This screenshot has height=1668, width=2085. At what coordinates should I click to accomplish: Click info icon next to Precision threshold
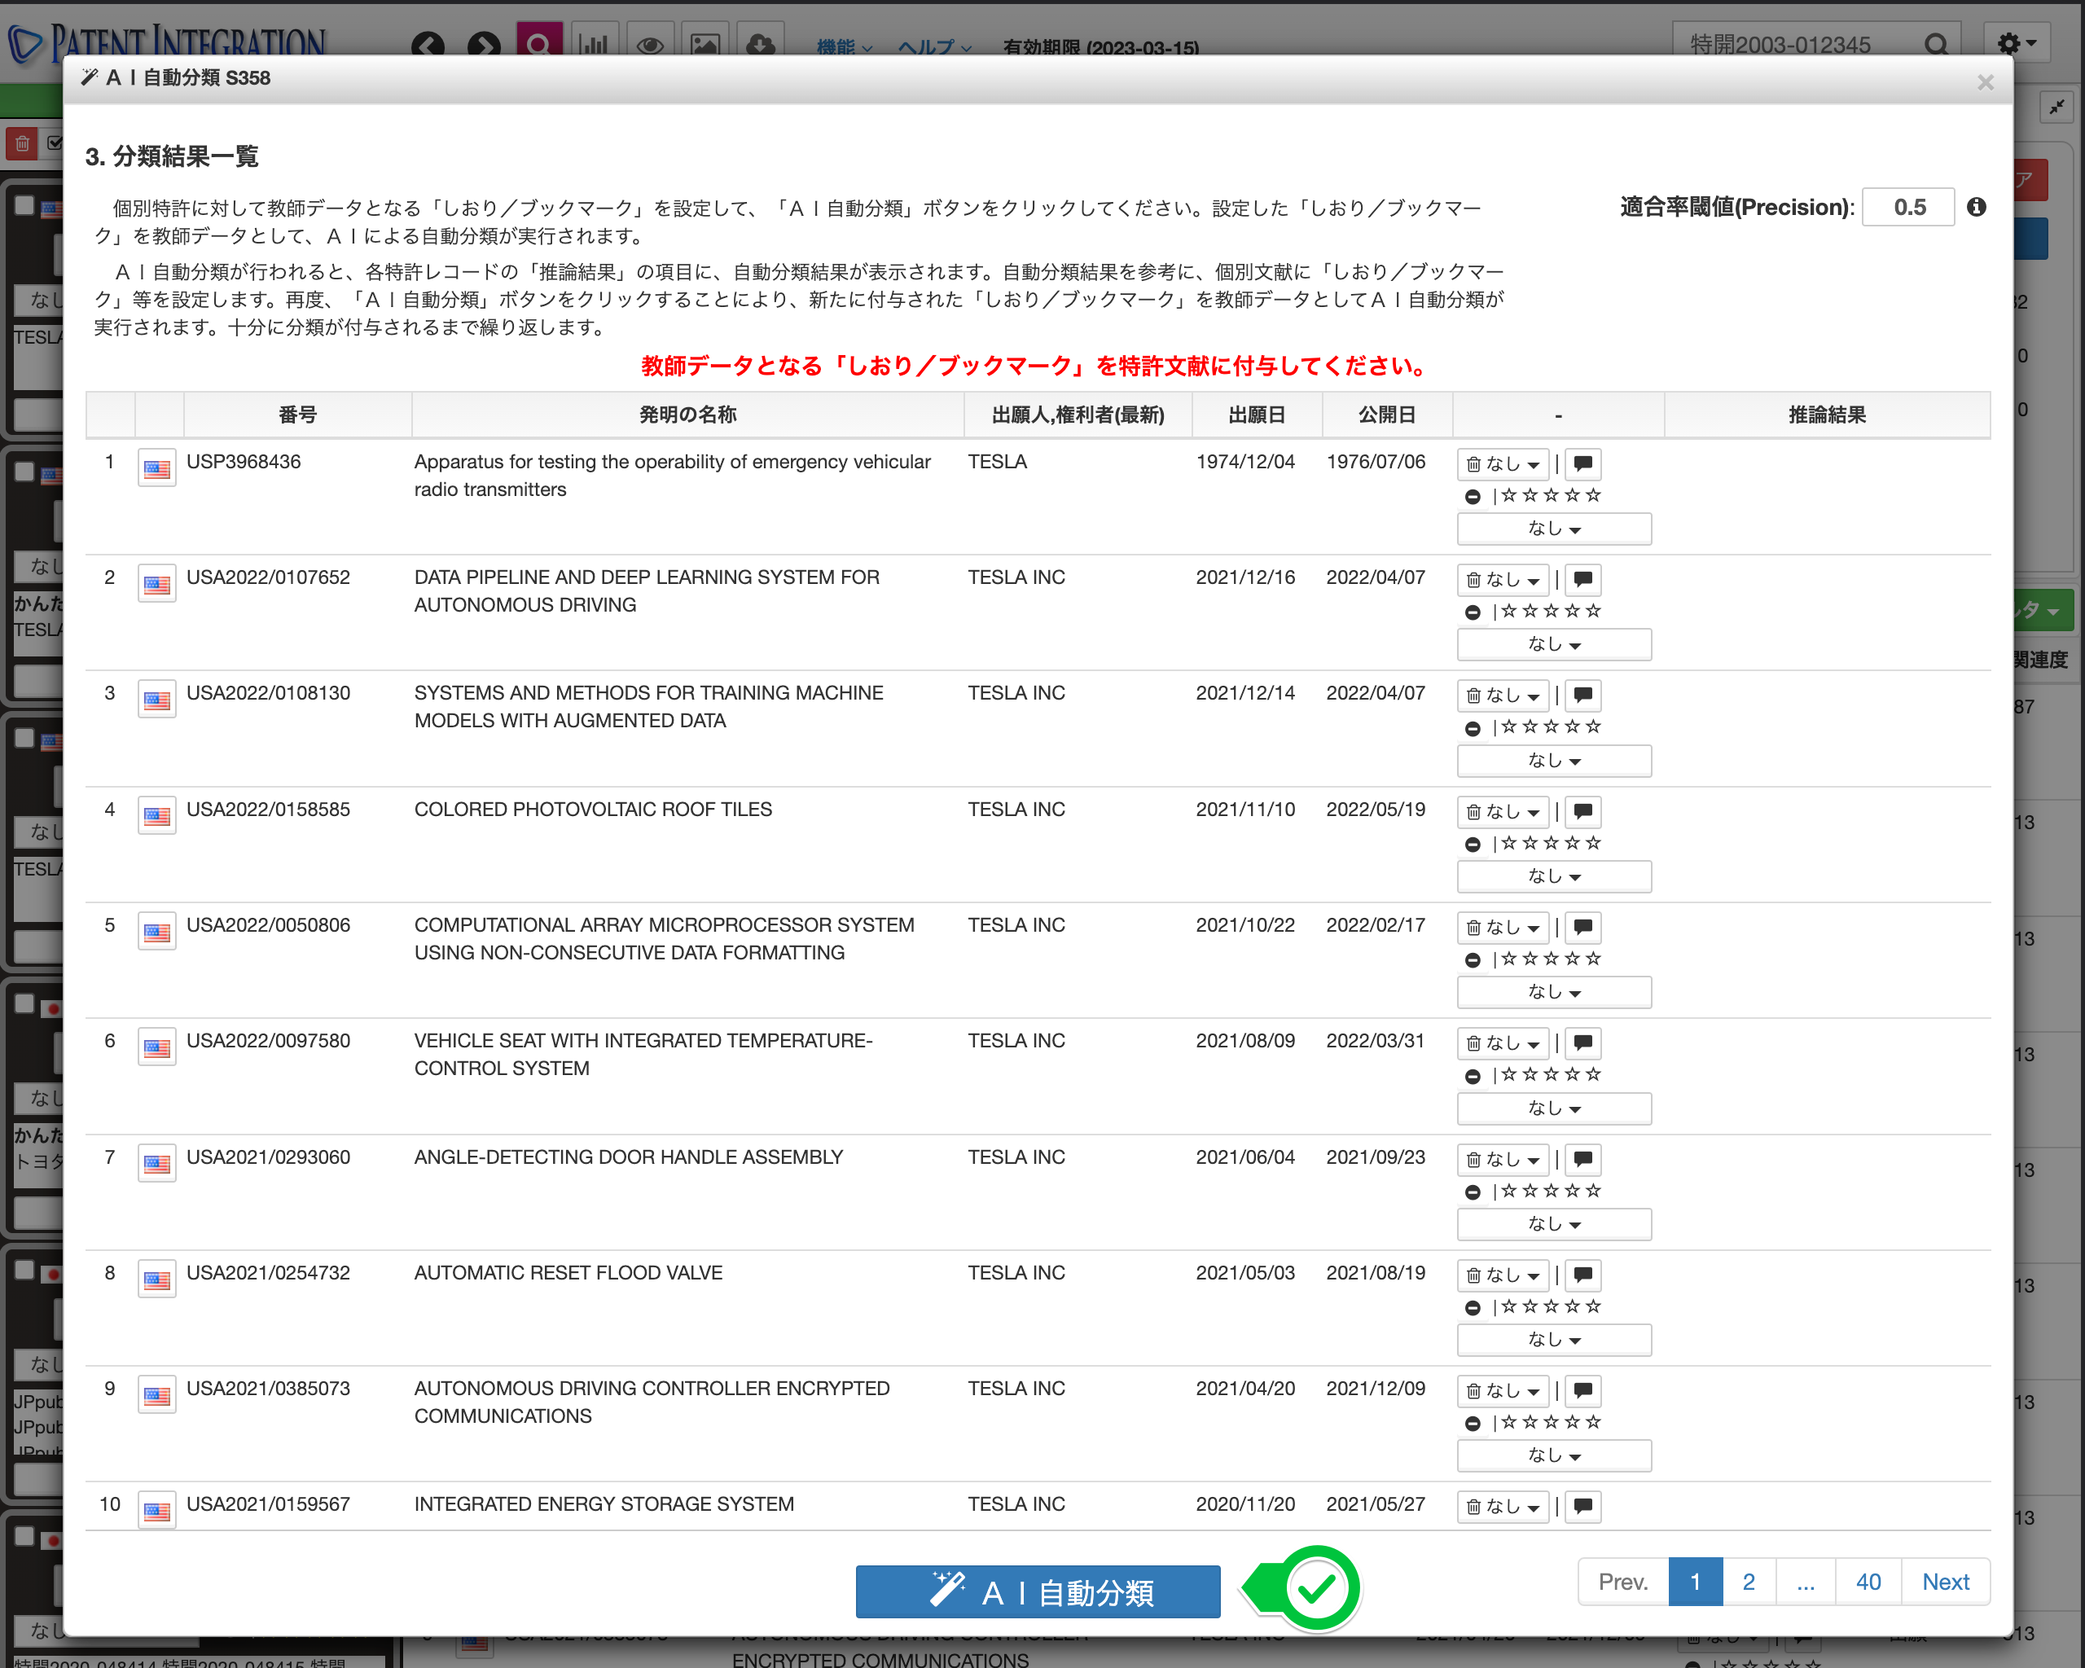(1977, 207)
